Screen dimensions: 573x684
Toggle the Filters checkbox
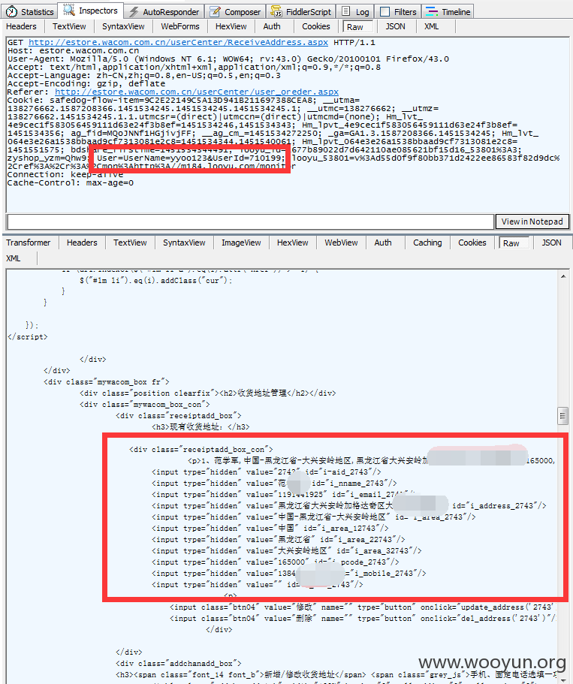click(385, 12)
